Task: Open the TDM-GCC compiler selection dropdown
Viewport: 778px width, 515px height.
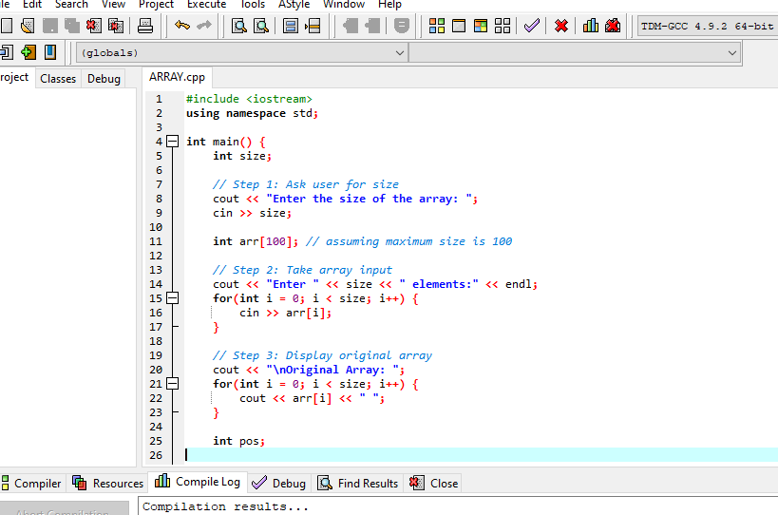Action: 708,27
